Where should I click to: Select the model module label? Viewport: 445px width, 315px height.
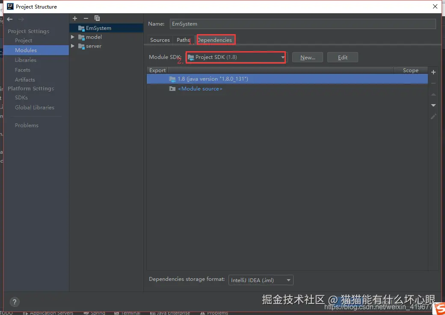94,37
